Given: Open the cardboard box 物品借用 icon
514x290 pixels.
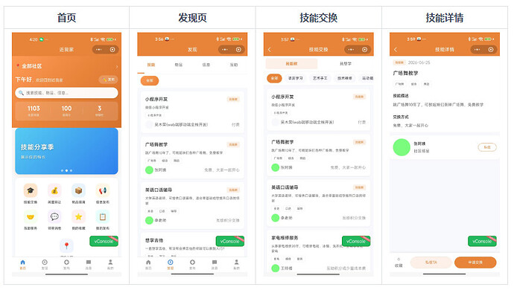Looking at the screenshot, I should click(x=78, y=190).
